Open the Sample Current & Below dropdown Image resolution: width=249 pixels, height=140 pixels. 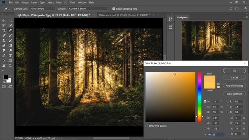[x=88, y=9]
